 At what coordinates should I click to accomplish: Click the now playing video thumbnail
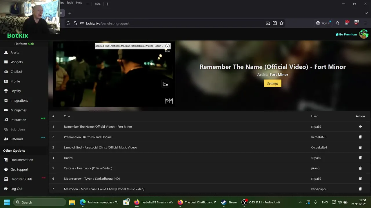point(114,75)
